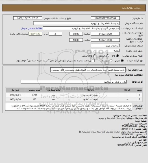The width and height of the screenshot is (148, 163).
Task: Click the quantity cell 1,200
Action: click(x=34, y=95)
